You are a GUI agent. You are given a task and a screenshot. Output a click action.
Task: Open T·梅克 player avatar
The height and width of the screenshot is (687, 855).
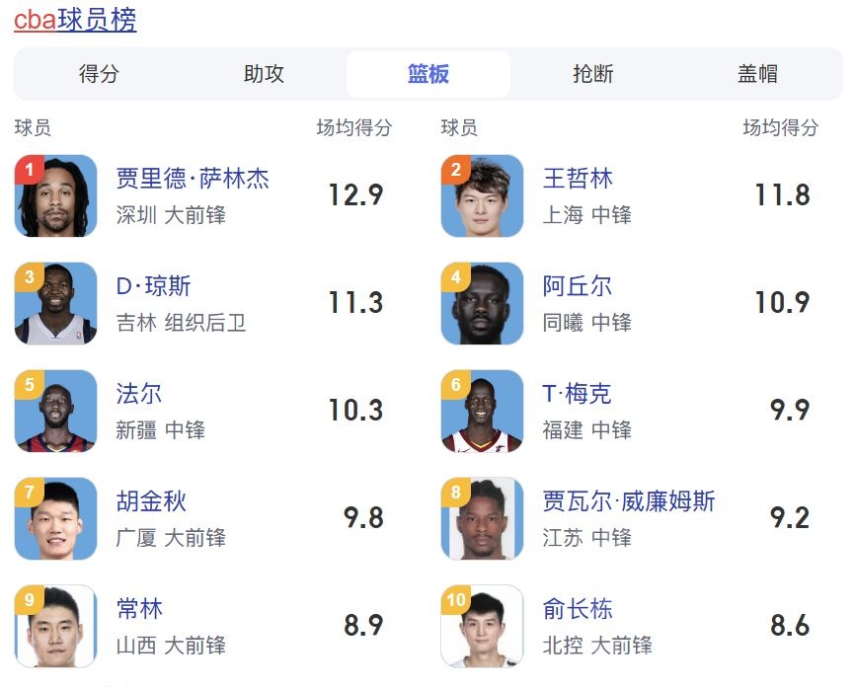(x=483, y=411)
